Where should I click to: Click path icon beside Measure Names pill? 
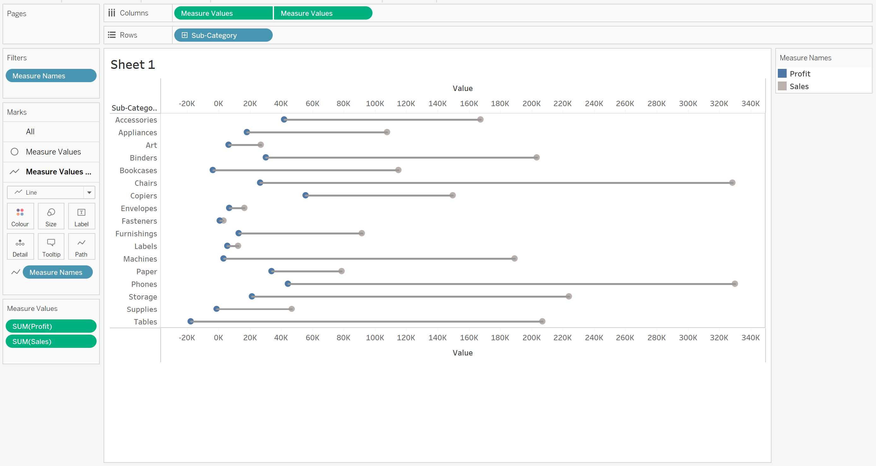(15, 272)
